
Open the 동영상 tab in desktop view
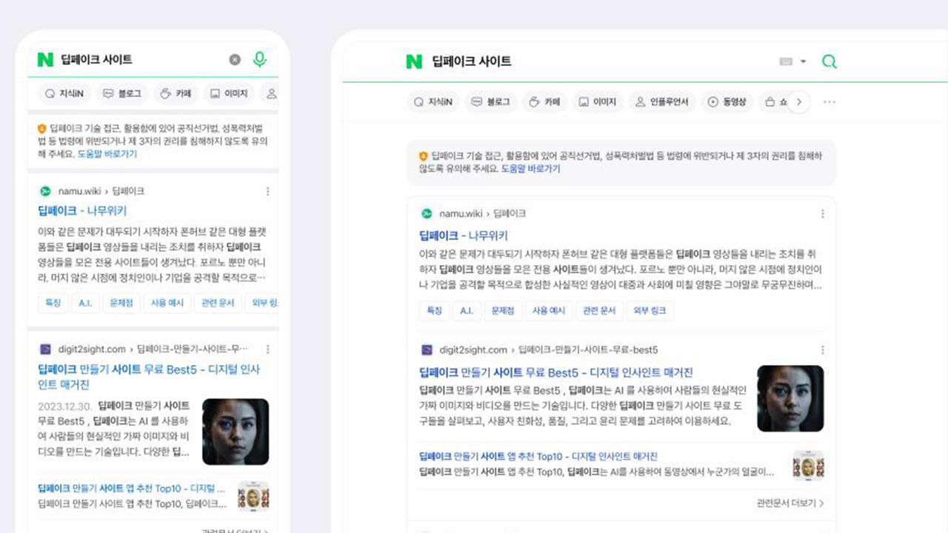pyautogui.click(x=727, y=102)
